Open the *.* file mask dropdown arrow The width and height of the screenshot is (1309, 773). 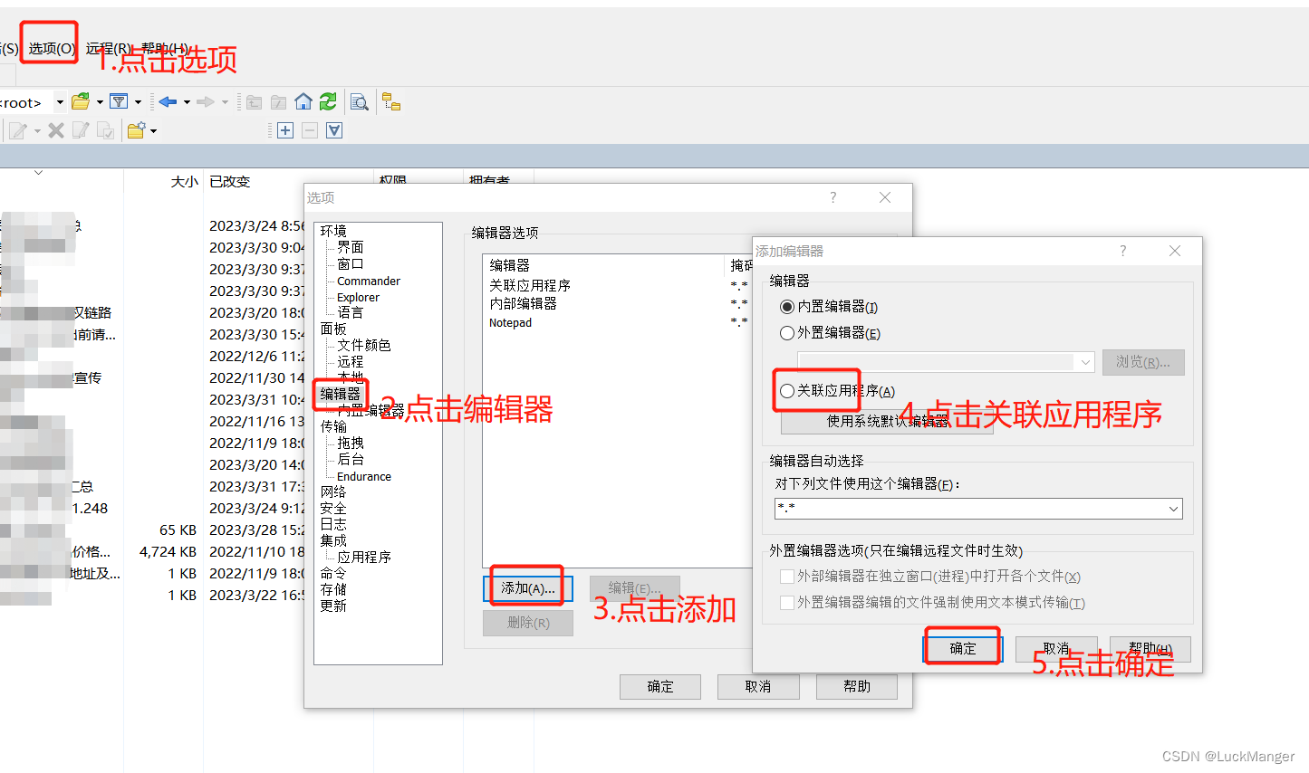click(1173, 509)
